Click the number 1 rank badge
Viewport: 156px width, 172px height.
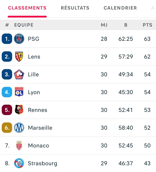click(x=7, y=39)
